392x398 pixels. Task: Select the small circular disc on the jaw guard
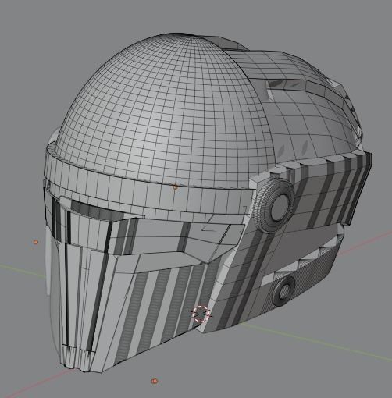tap(283, 291)
